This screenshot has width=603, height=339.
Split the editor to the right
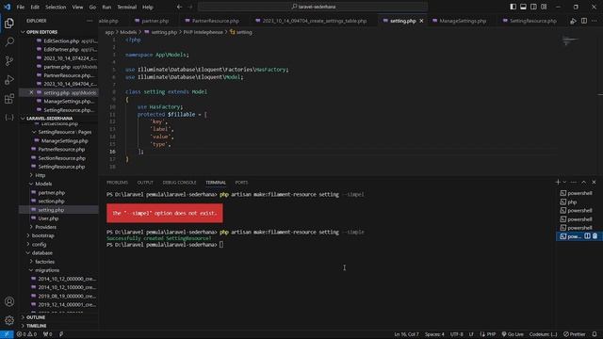coord(584,21)
